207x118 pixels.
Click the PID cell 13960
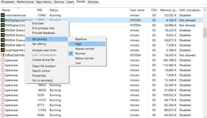(42, 15)
